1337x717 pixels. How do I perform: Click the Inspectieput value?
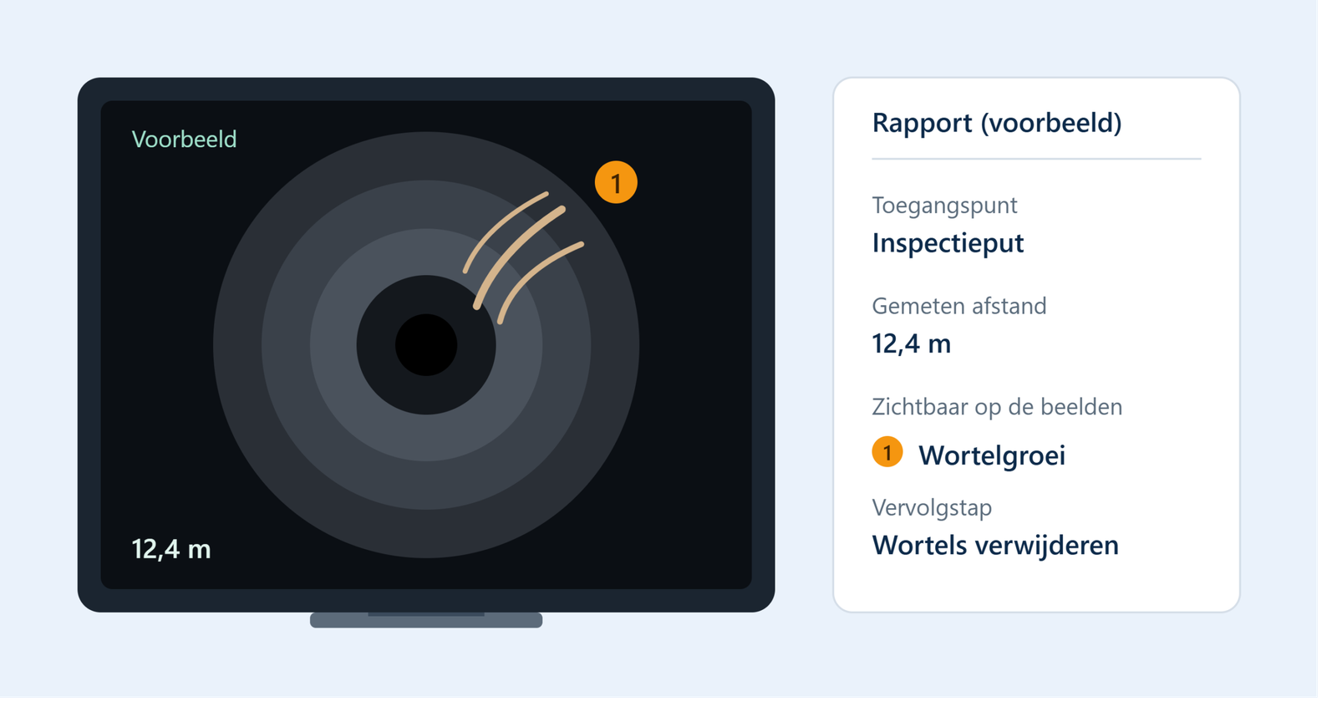click(948, 243)
